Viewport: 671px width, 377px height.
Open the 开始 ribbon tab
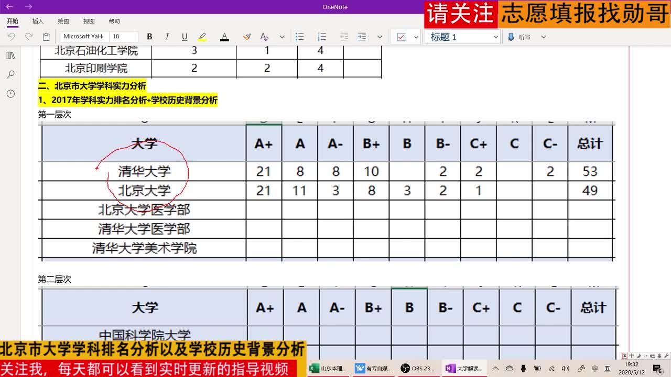13,21
